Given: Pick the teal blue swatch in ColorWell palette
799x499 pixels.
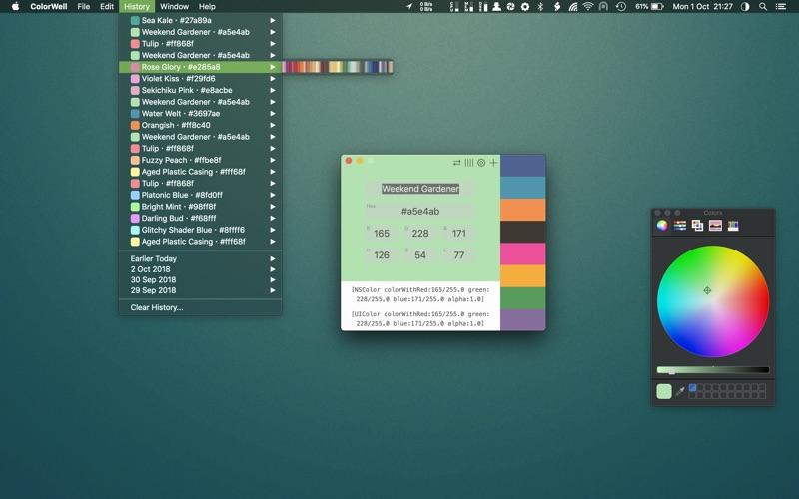Looking at the screenshot, I should click(x=522, y=188).
